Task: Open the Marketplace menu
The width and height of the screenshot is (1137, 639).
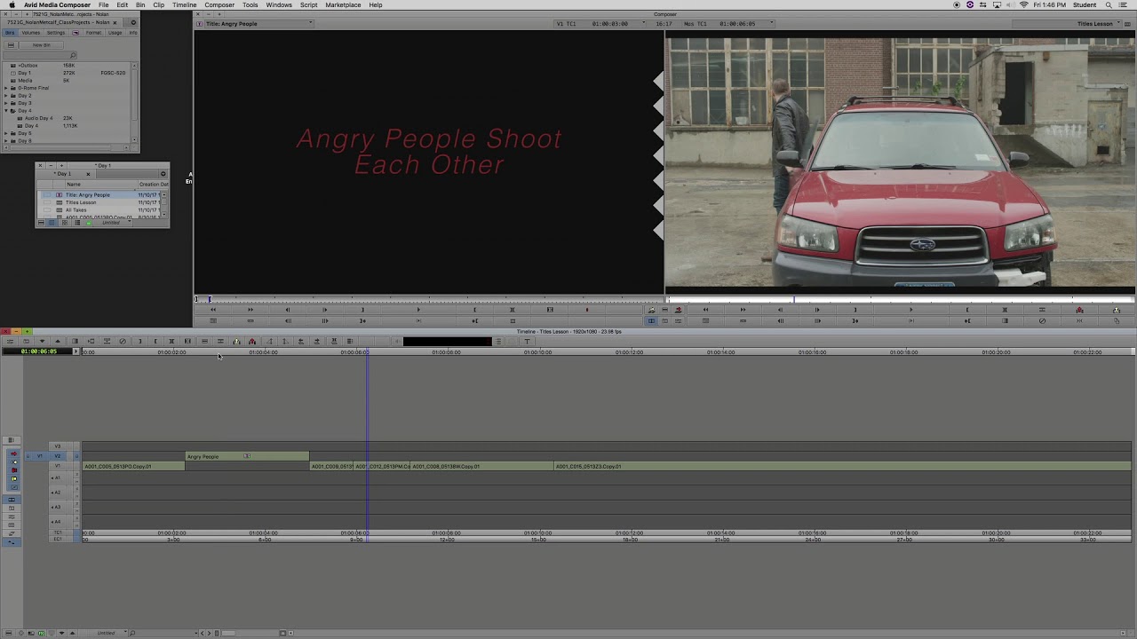Action: click(x=343, y=5)
